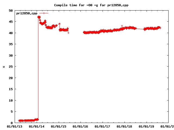This screenshot has height=130, width=174.
Task: Select the 01/01/15 x-axis date label
Action: (x=59, y=126)
